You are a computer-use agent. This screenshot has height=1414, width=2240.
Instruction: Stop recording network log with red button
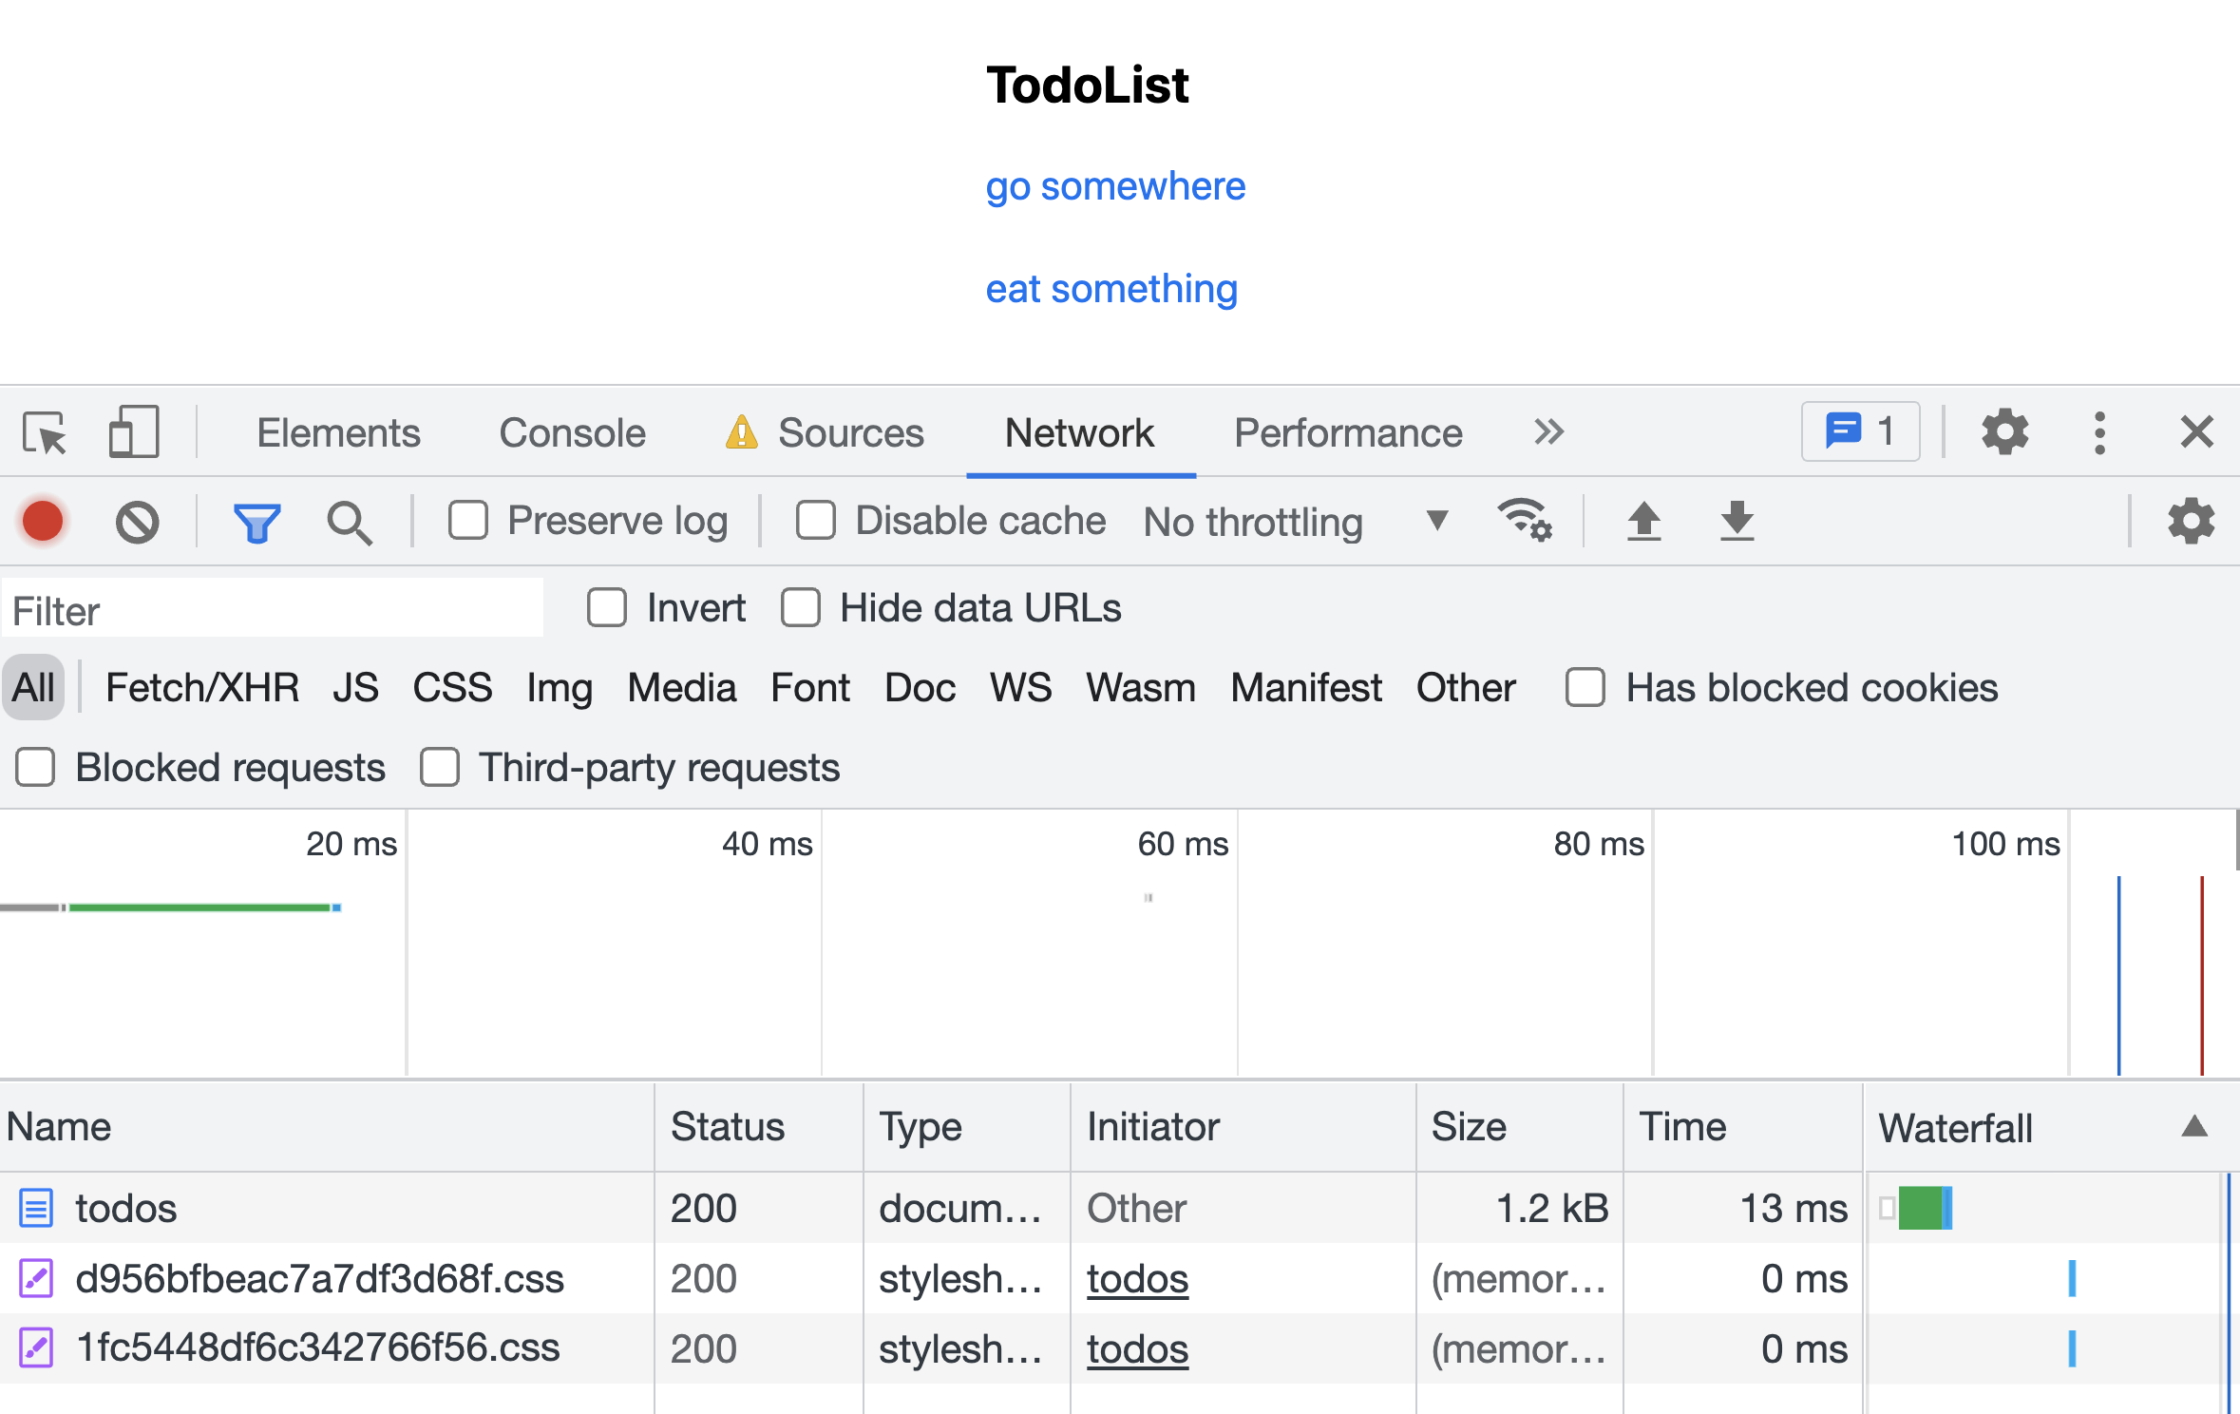[x=43, y=522]
